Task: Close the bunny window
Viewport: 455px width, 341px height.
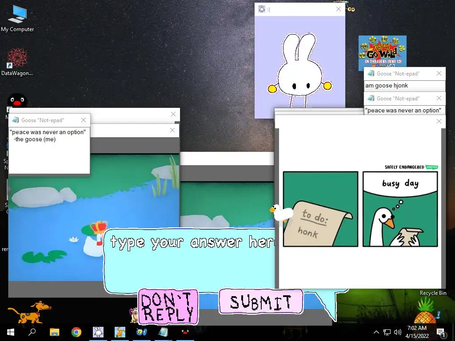Action: (338, 9)
